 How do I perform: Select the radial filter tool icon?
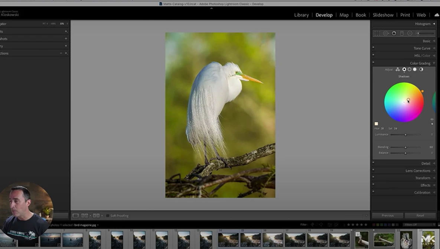[410, 33]
